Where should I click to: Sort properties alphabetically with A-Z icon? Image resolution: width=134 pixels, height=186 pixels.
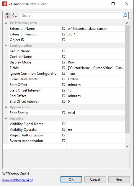click(x=14, y=16)
